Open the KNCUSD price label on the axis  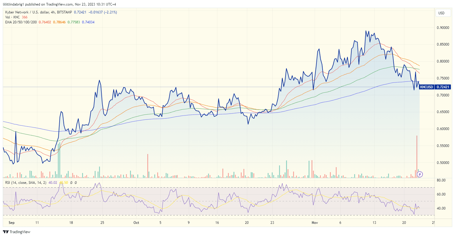pyautogui.click(x=427, y=87)
